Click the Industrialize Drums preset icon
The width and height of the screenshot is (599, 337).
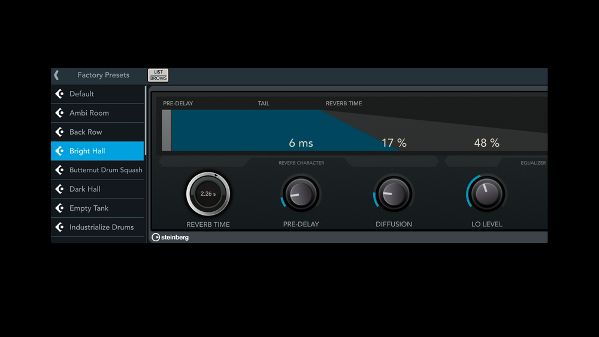(59, 227)
